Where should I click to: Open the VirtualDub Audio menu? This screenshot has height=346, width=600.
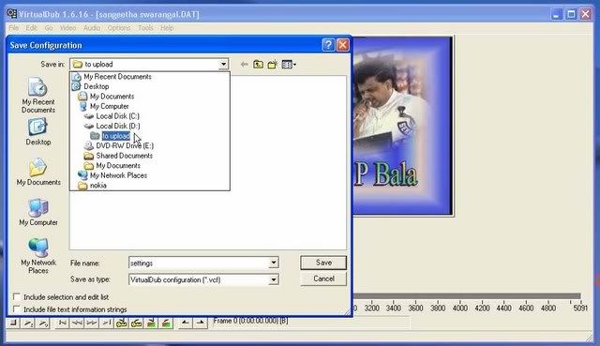click(x=92, y=28)
